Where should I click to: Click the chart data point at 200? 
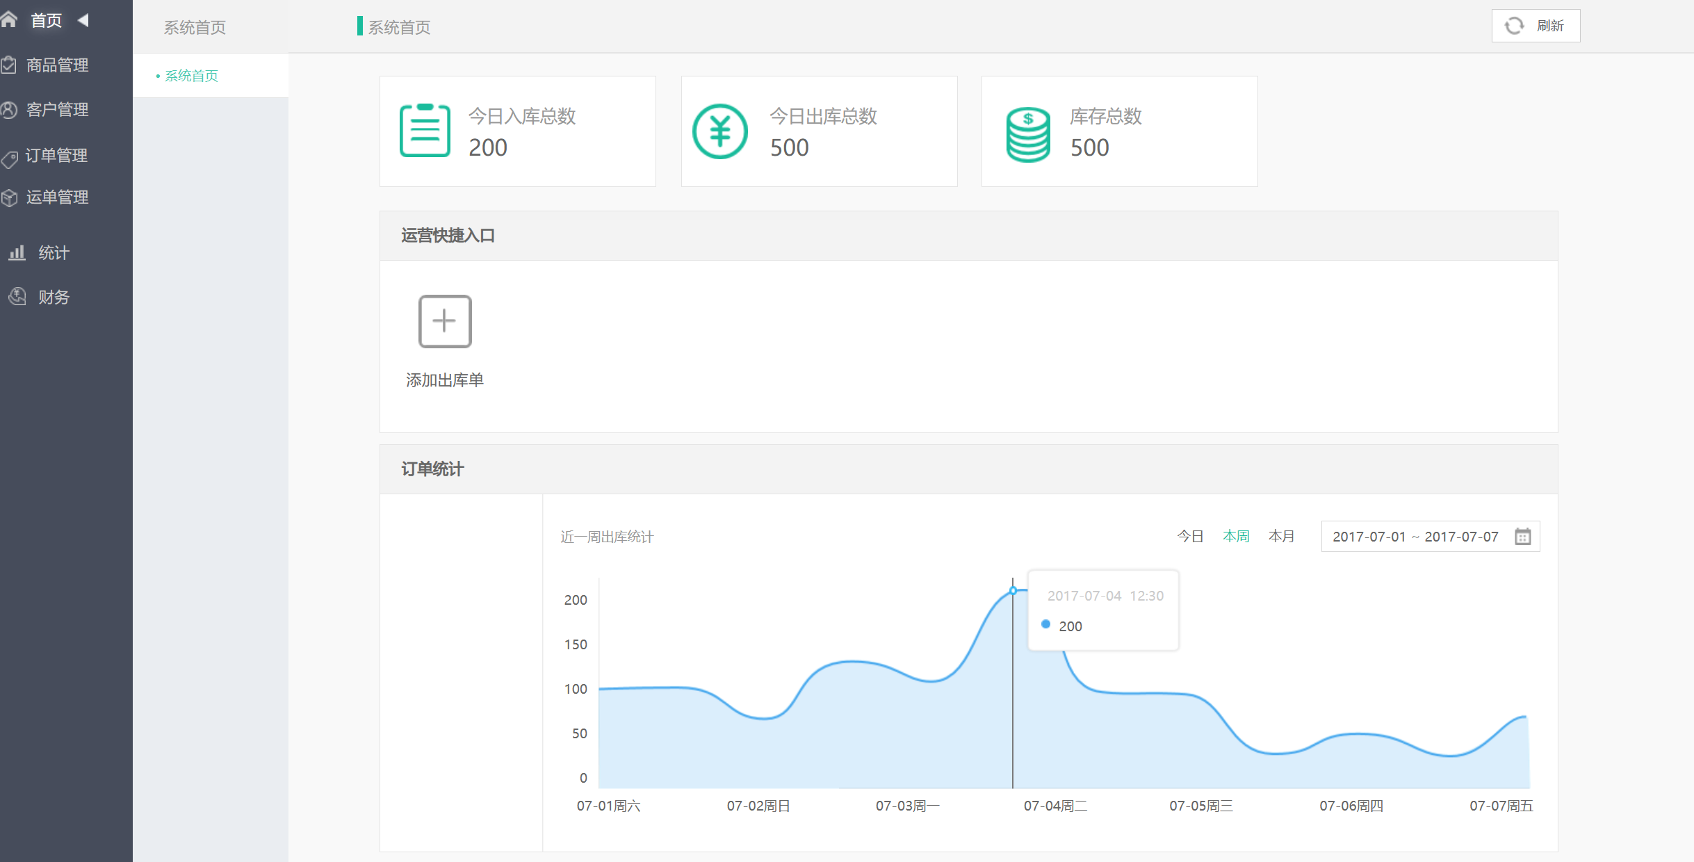tap(1013, 591)
